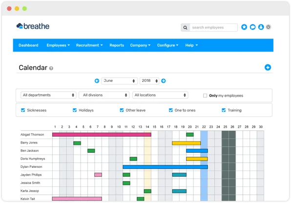Open the June month dropdown

click(119, 81)
